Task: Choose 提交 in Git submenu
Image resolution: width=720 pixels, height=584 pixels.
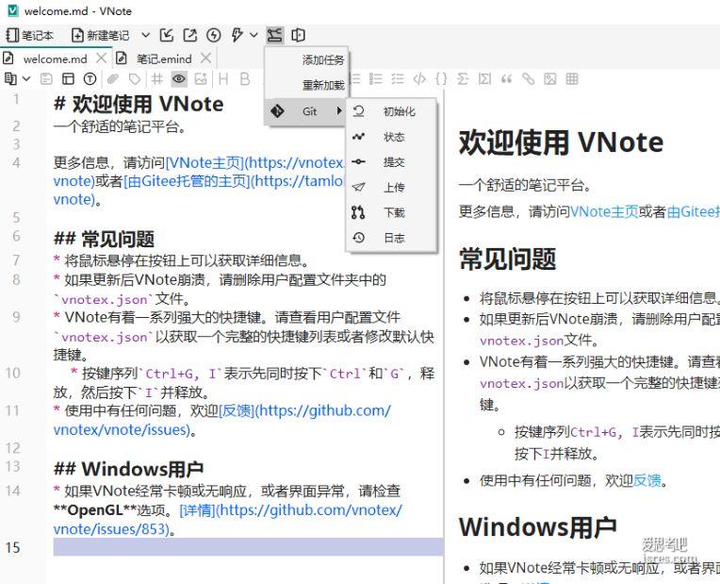Action: click(x=391, y=162)
